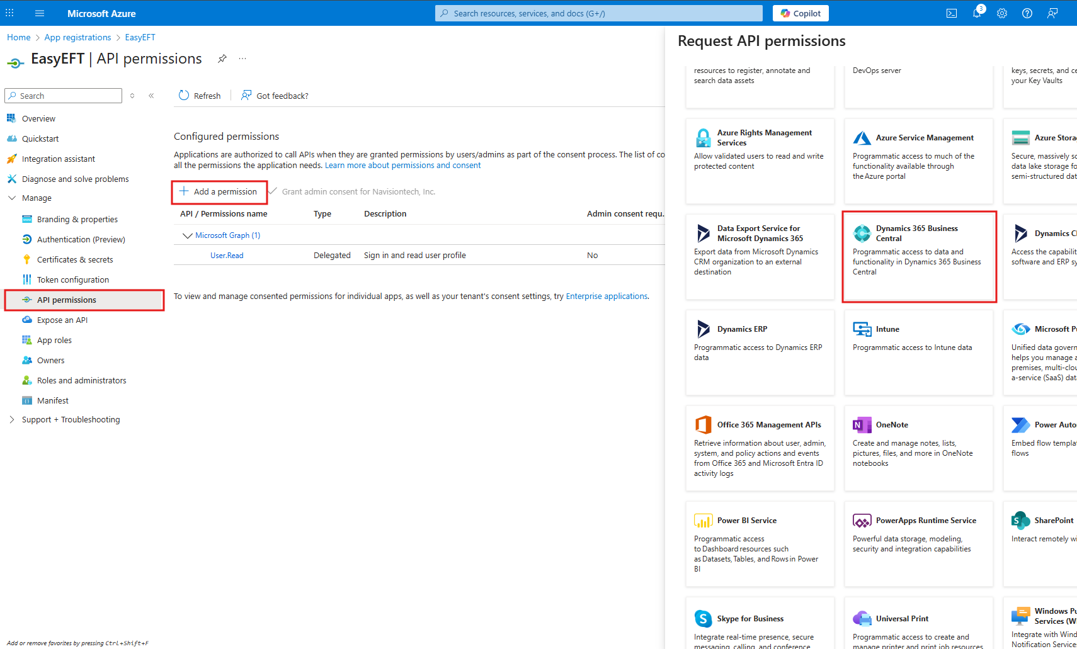Screen dimensions: 1077x649
Task: Open the User.Read permission link
Action: pyautogui.click(x=227, y=256)
